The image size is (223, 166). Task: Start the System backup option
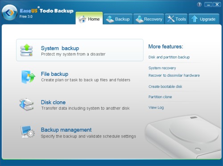pos(80,50)
